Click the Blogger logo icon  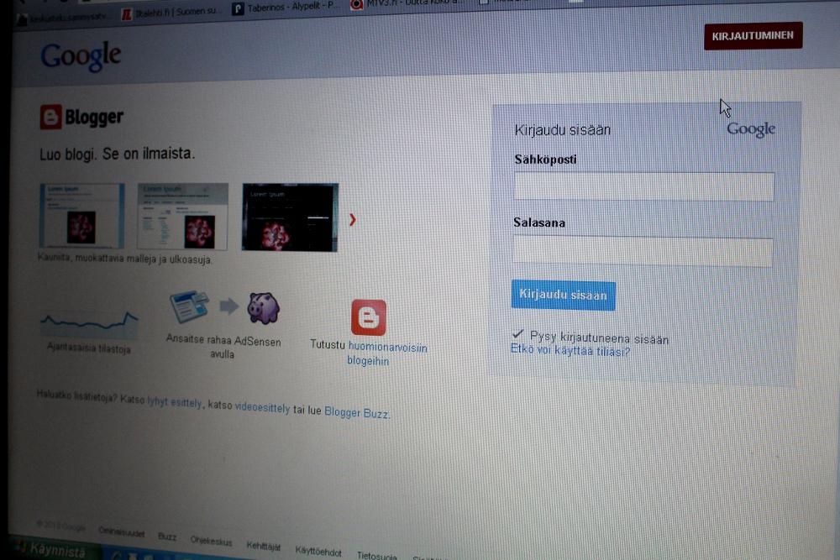coord(51,117)
